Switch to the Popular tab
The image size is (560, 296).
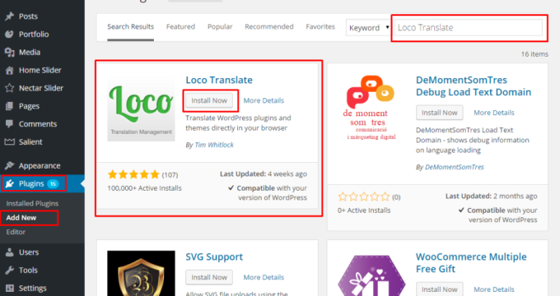pos(220,27)
